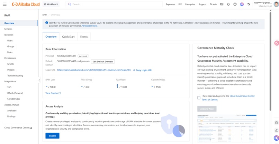279x144 pixels.
Task: Click the page vertical scrollbar
Action: 270,61
